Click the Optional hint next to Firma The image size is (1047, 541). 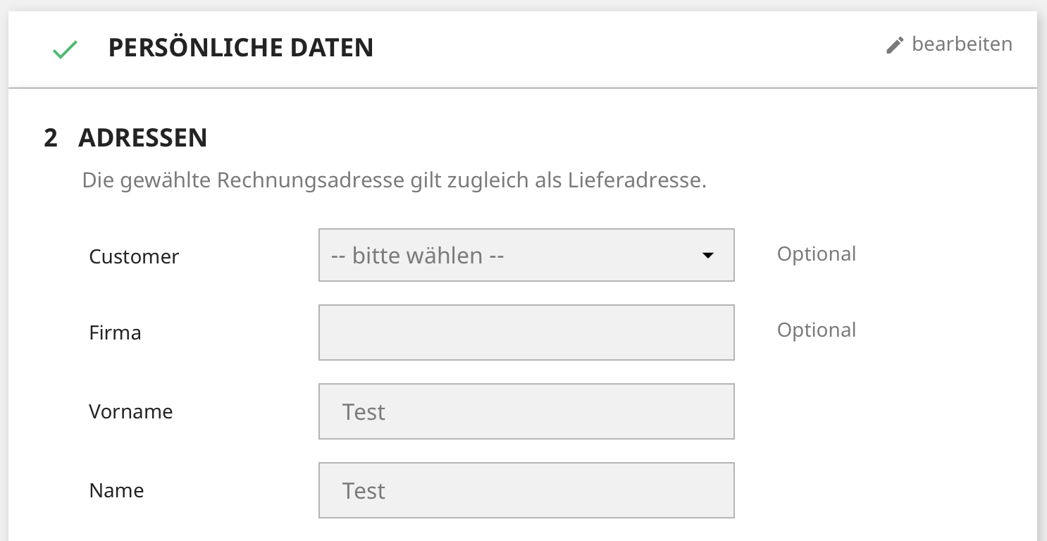(x=817, y=330)
